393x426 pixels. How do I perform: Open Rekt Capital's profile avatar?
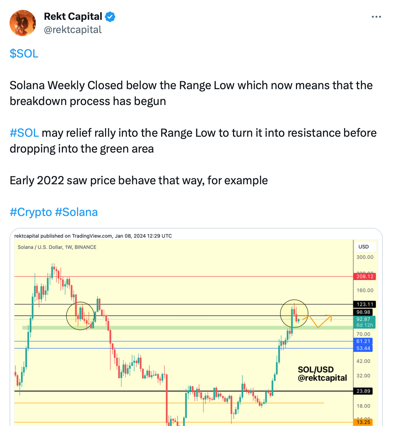pyautogui.click(x=23, y=23)
